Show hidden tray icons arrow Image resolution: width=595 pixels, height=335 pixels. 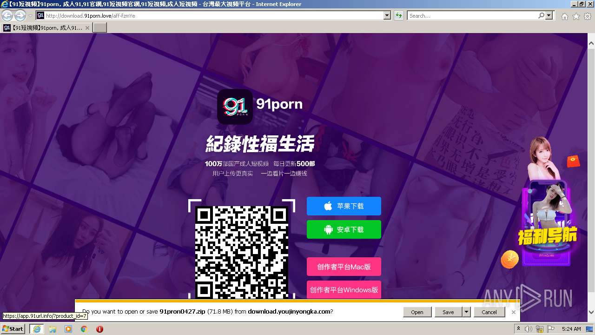click(518, 329)
